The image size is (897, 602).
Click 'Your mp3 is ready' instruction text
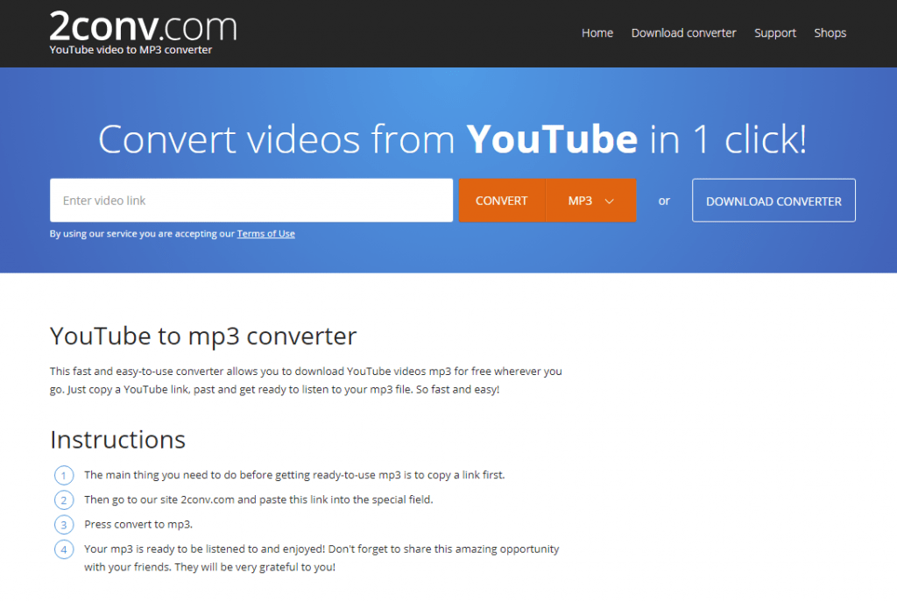[x=321, y=558]
